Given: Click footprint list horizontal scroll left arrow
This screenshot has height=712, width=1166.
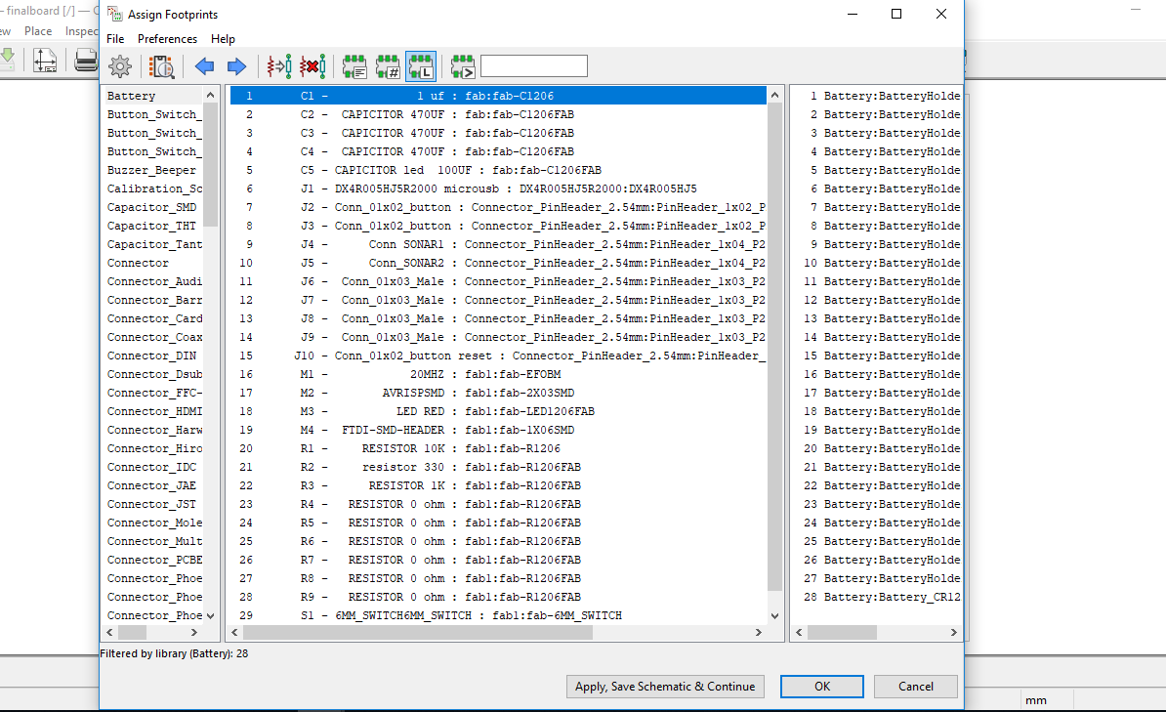Looking at the screenshot, I should coord(800,632).
